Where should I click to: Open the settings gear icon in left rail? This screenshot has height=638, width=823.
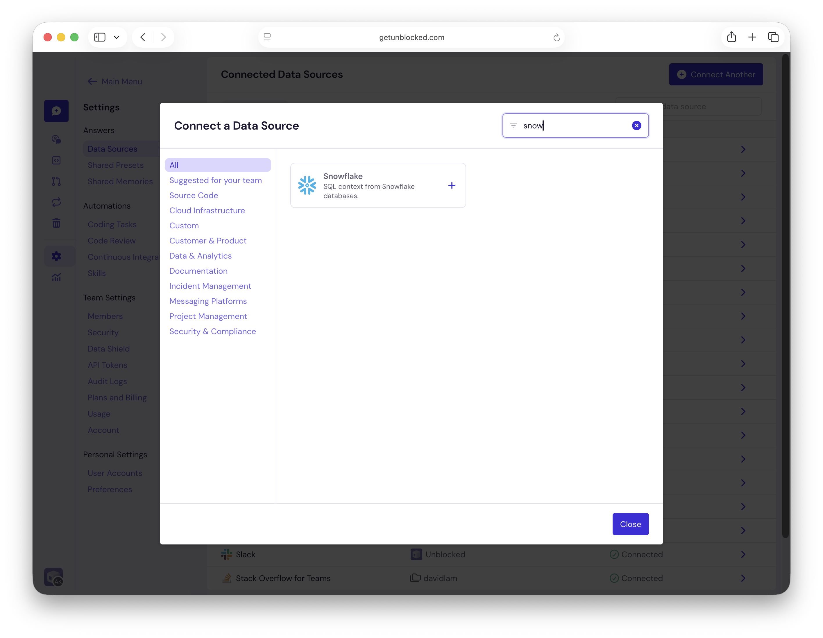click(56, 256)
